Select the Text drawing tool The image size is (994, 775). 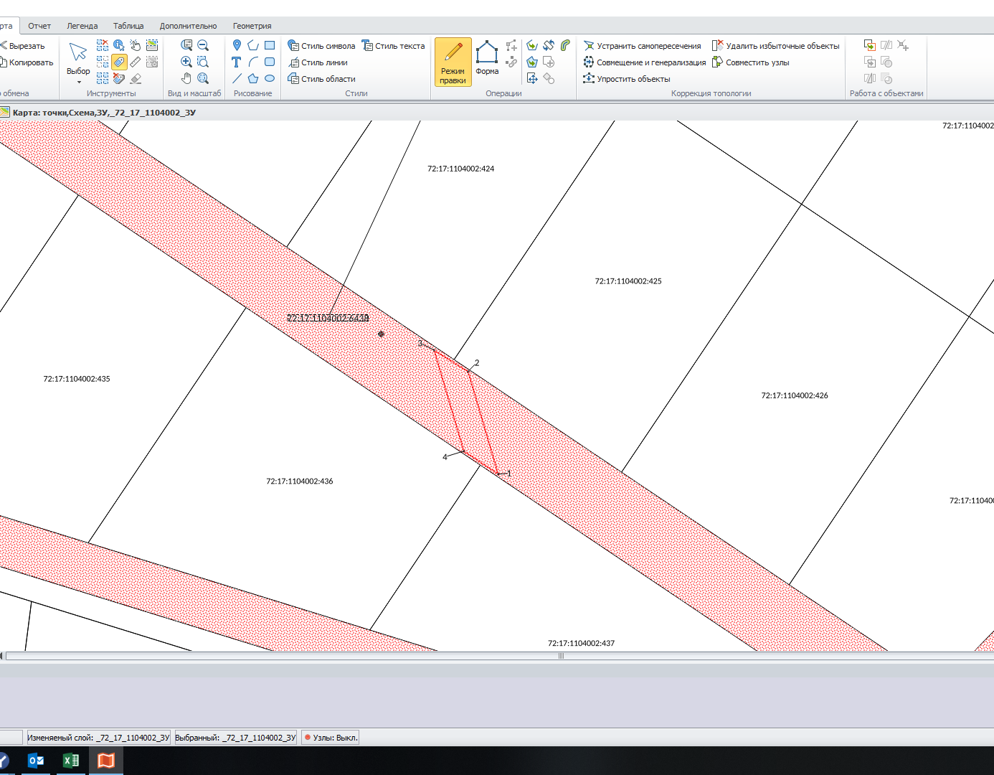[x=237, y=62]
